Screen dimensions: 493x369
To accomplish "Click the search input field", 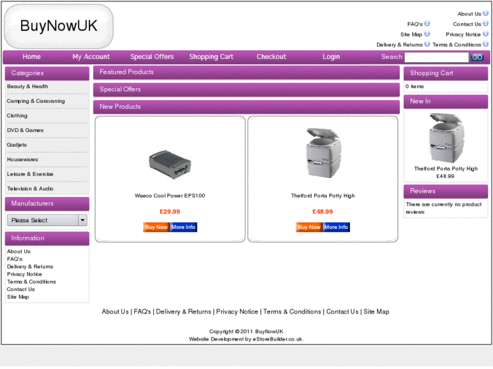I will [437, 57].
